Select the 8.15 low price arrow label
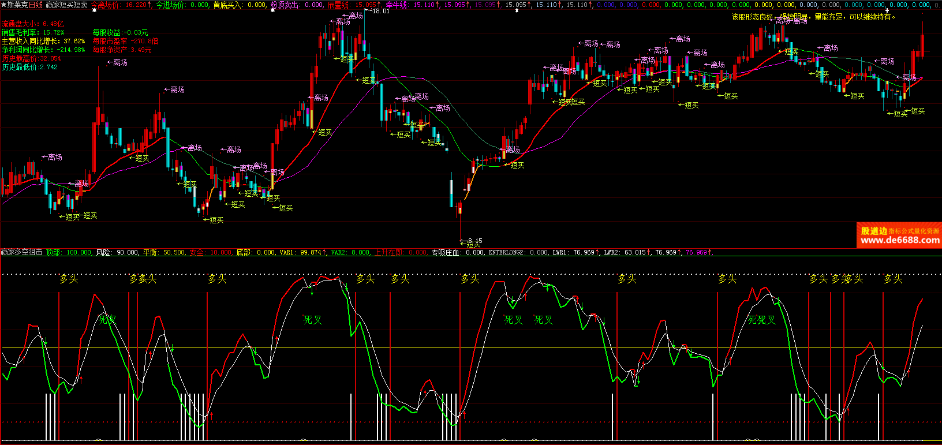The height and width of the screenshot is (445, 942). tap(472, 241)
